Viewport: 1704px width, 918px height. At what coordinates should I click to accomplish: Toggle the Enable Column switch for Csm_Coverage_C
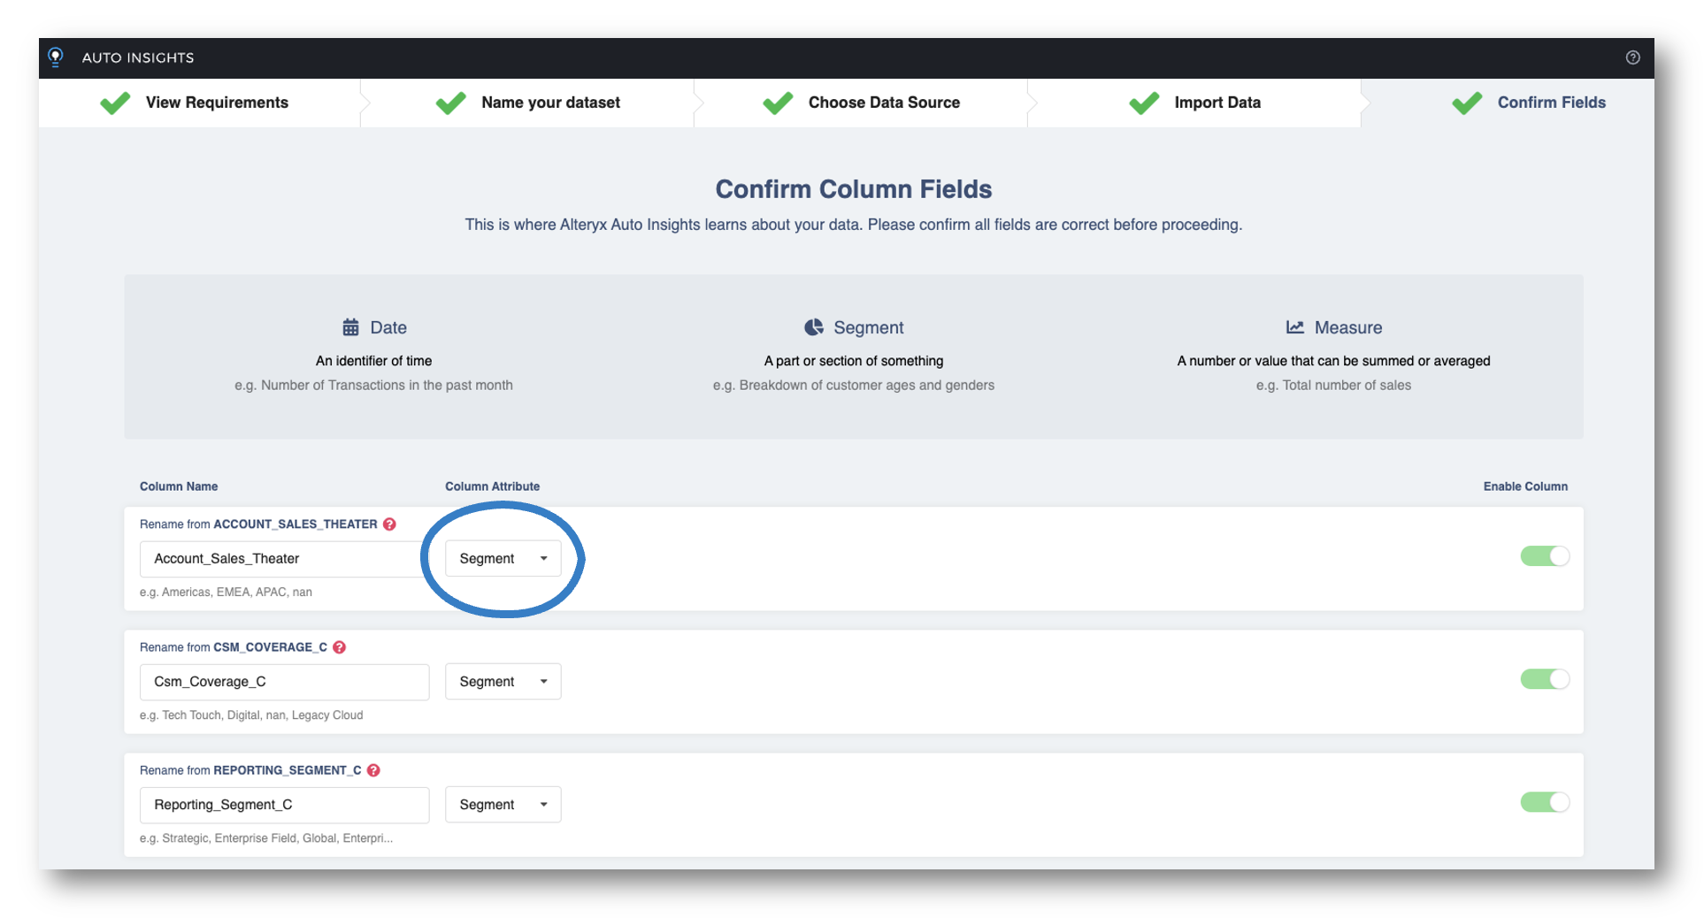[x=1544, y=679]
